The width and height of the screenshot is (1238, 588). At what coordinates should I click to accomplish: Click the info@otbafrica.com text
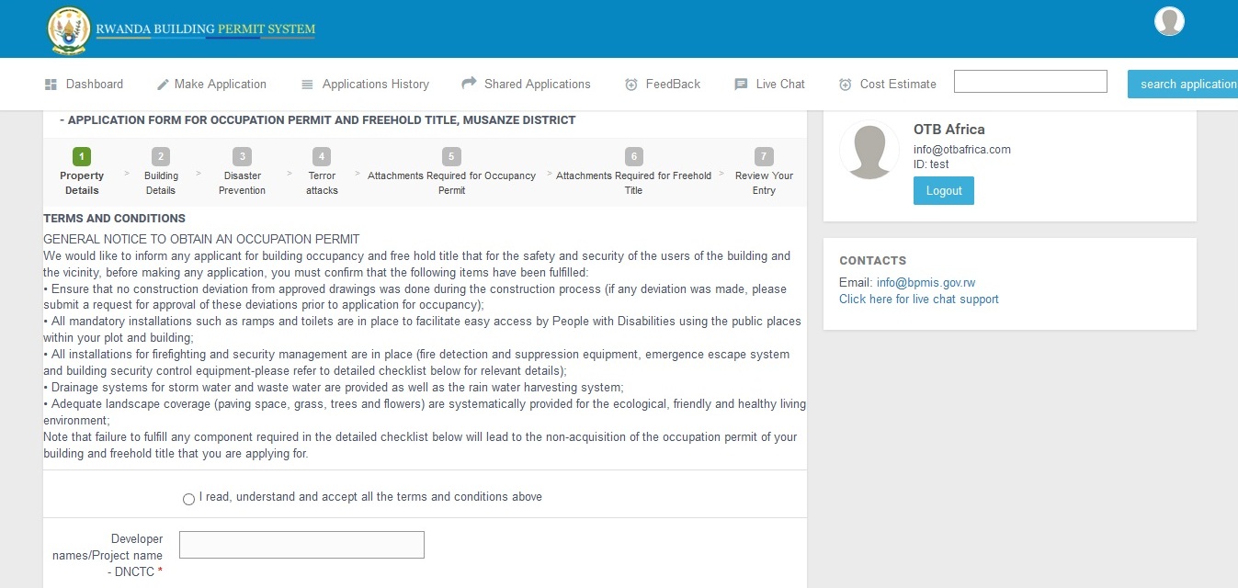click(x=962, y=150)
